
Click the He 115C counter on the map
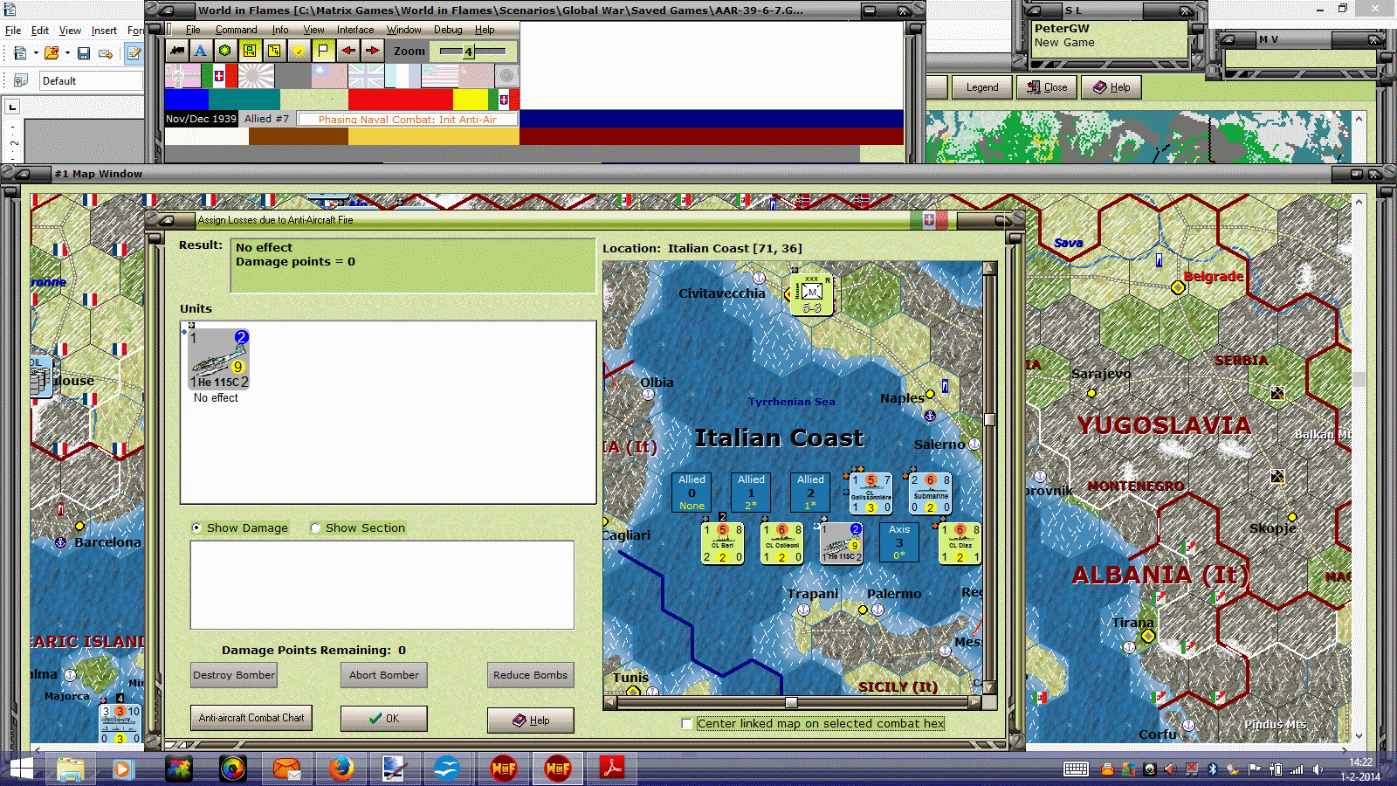tap(842, 542)
